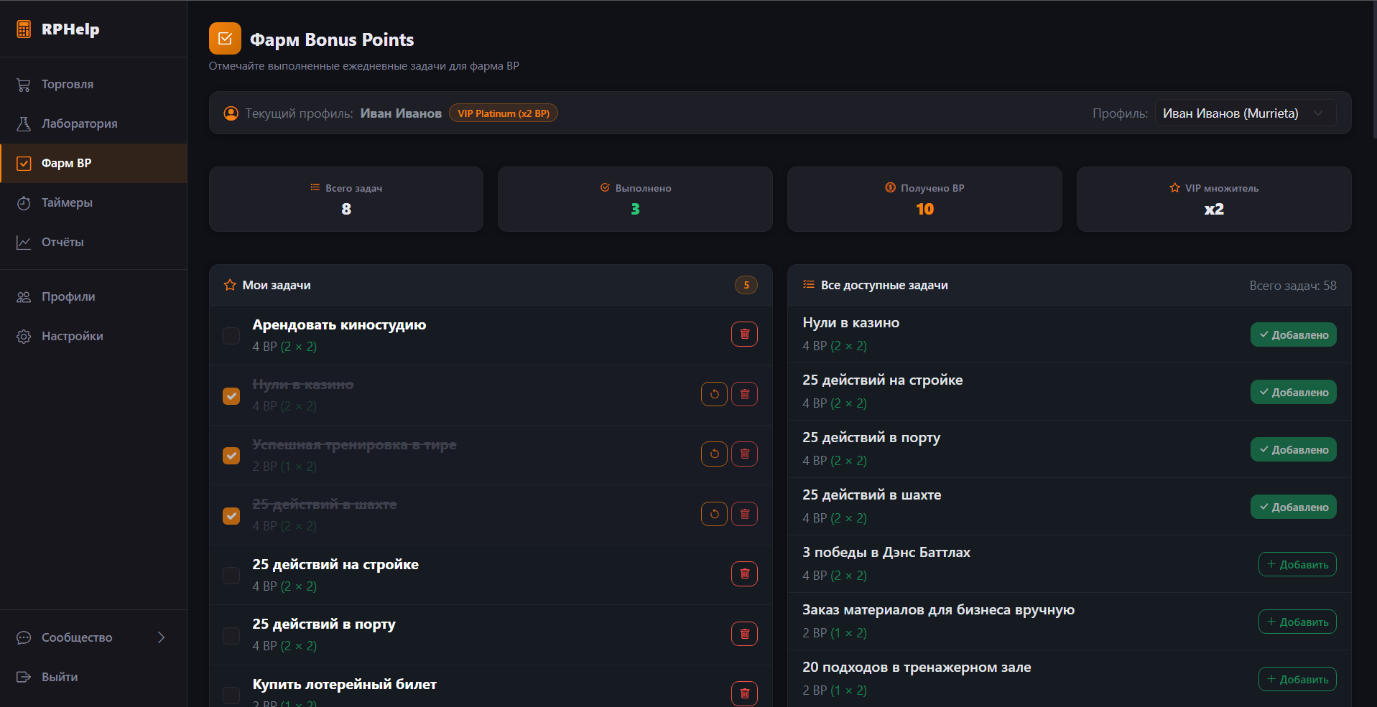This screenshot has width=1377, height=707.
Task: Check the 25 действий в порту checkbox
Action: pyautogui.click(x=231, y=636)
